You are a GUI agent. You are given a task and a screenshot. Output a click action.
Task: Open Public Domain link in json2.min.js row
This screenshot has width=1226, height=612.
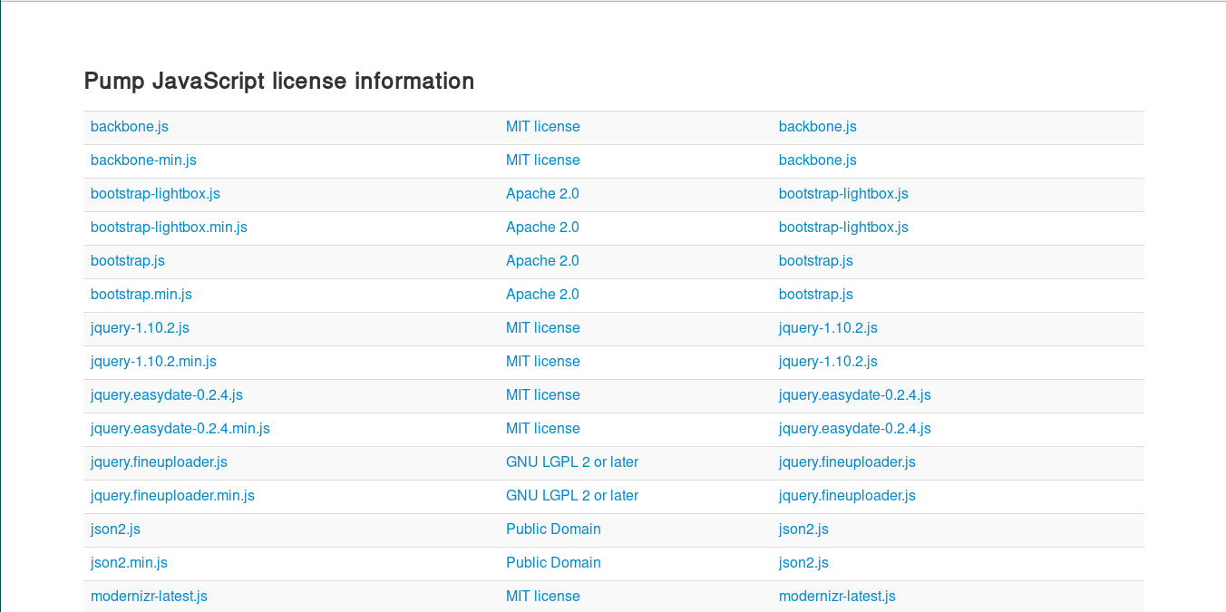[x=553, y=563]
